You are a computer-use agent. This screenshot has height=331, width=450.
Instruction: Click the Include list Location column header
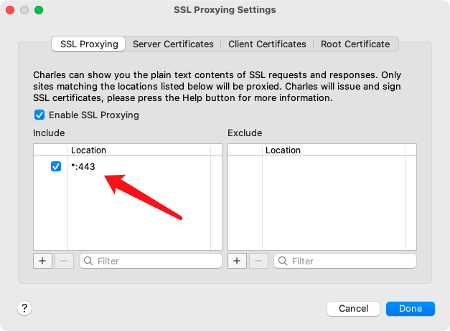click(139, 150)
